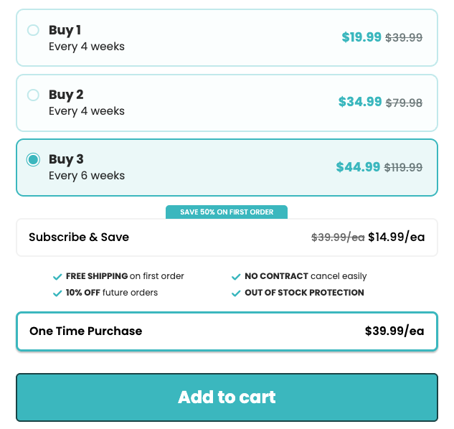The image size is (454, 429).
Task: Click the NO CONTRACT cancel easily text
Action: click(306, 276)
